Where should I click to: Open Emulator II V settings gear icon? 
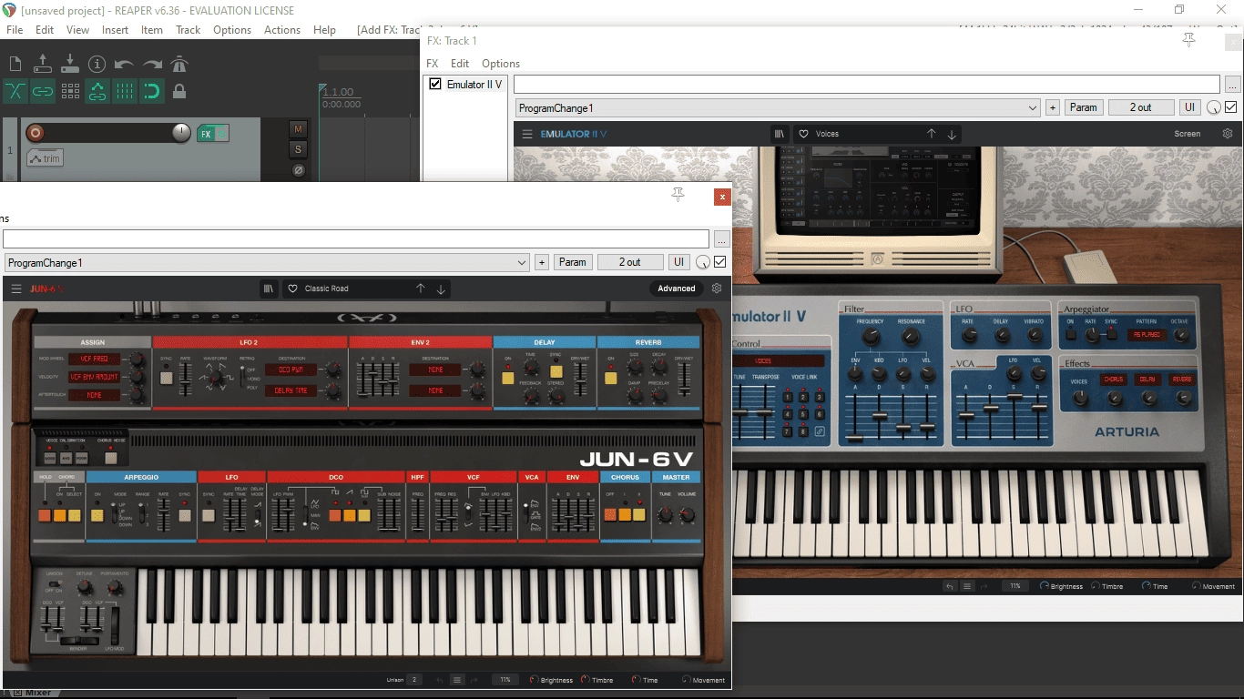pyautogui.click(x=1228, y=134)
